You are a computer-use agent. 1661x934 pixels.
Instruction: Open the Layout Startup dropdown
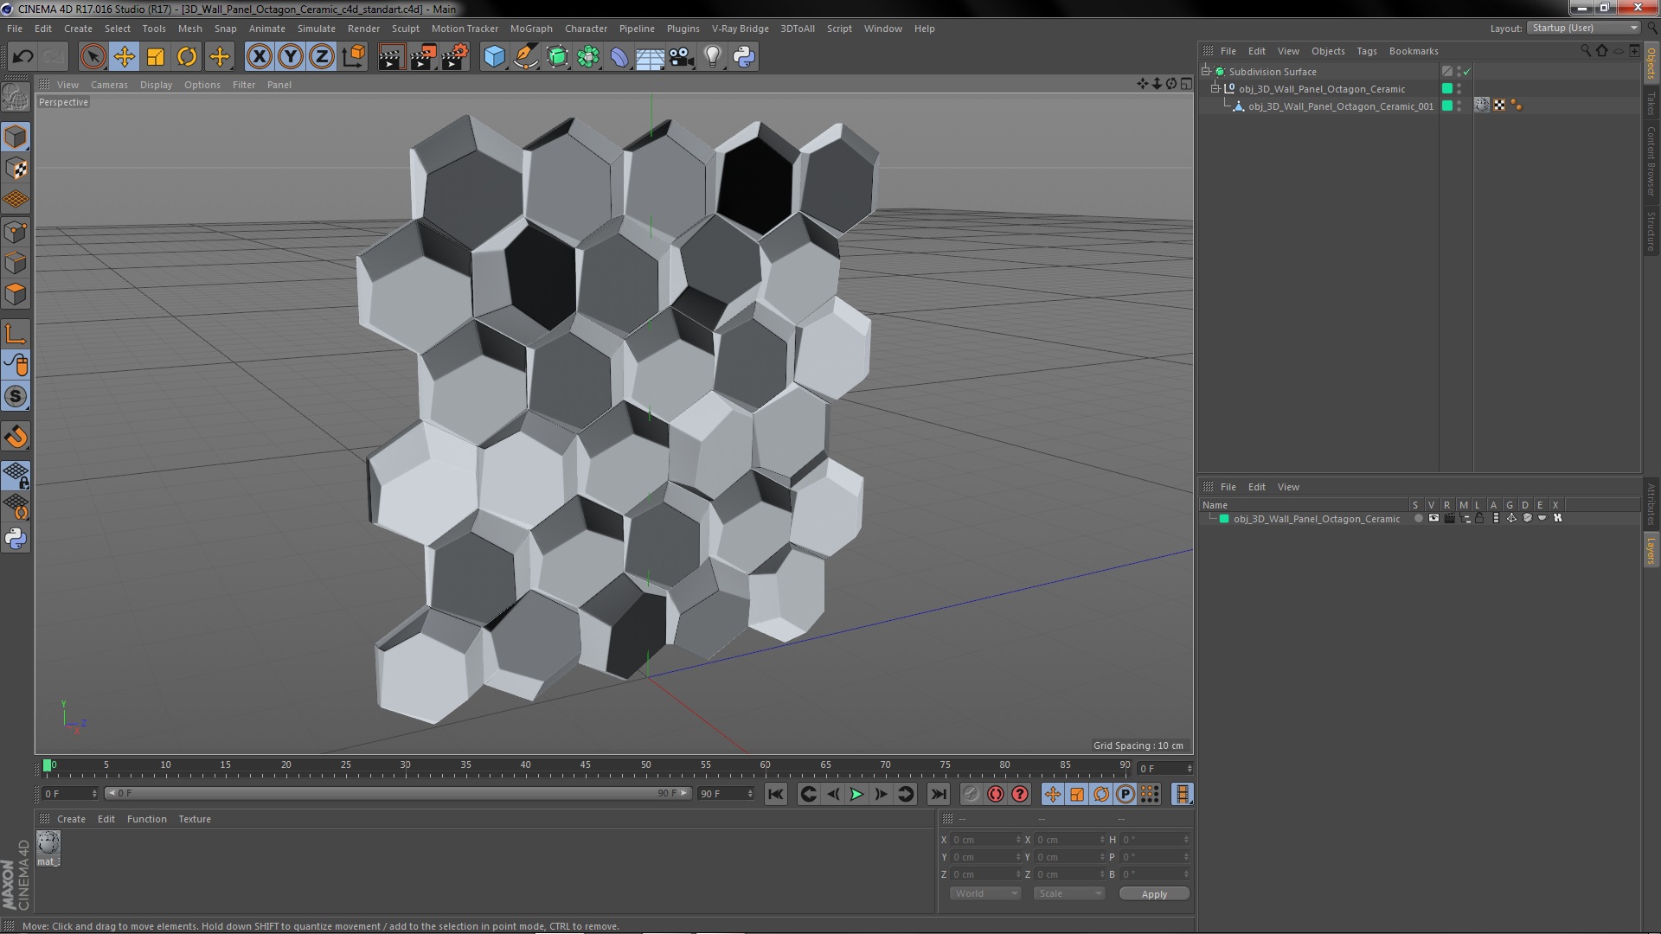pyautogui.click(x=1584, y=29)
